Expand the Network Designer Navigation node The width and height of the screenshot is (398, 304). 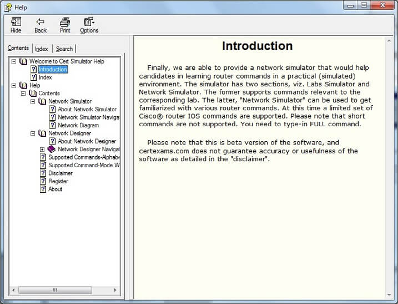coord(42,150)
